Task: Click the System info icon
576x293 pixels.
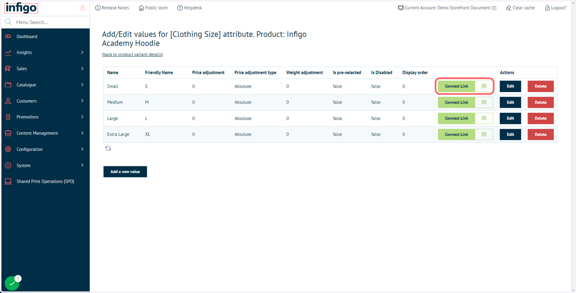Action: click(8, 165)
